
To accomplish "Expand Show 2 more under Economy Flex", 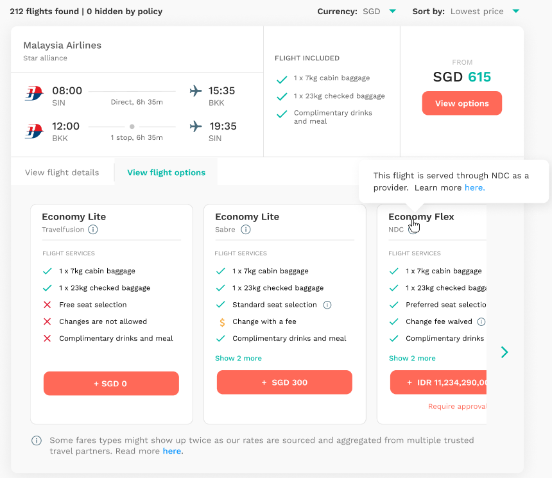I will pos(412,358).
